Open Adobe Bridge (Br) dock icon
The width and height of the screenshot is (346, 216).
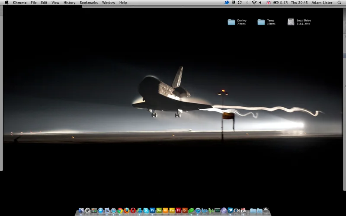click(x=185, y=210)
